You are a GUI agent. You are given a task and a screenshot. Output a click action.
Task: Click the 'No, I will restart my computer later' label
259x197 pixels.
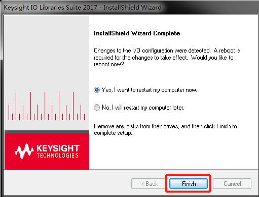click(x=143, y=108)
